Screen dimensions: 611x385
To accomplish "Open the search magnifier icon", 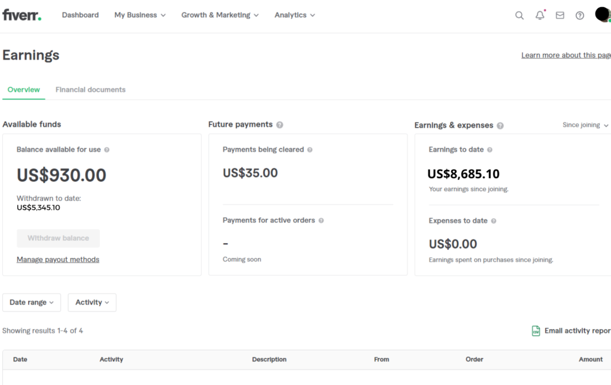I will [x=519, y=15].
